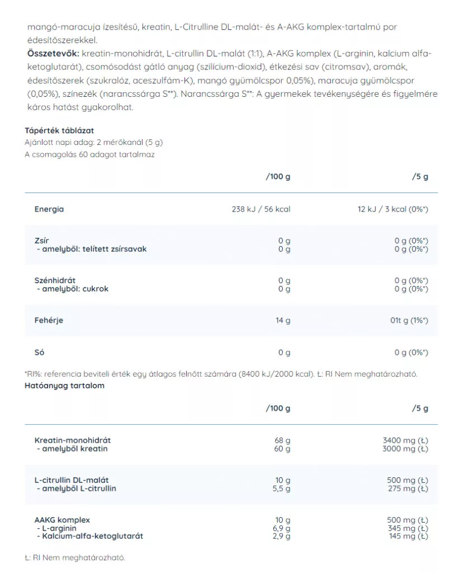The width and height of the screenshot is (465, 573).
Task: Click the "Kreatin-monohidrát" row label
Action: click(73, 440)
